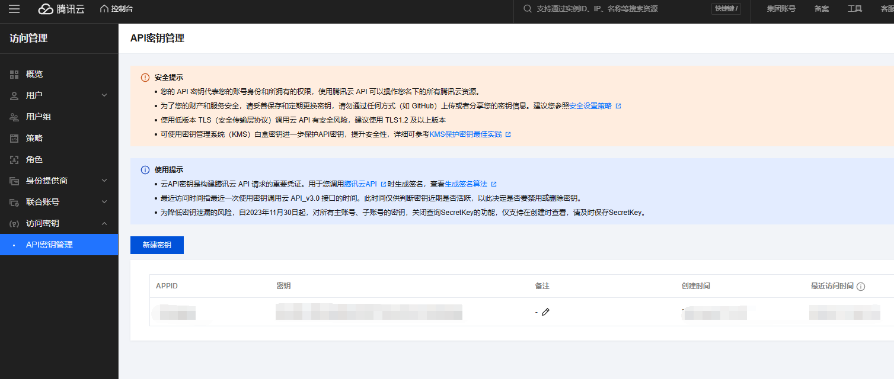Open the 访问密钥 key icon
The height and width of the screenshot is (379, 894).
tap(15, 223)
